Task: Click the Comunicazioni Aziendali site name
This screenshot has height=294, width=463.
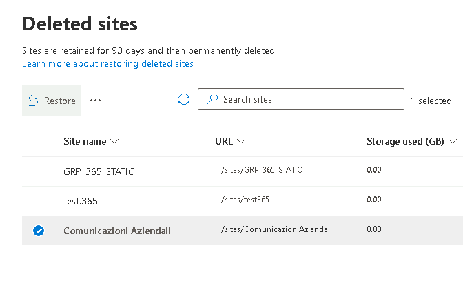Action: (x=117, y=231)
